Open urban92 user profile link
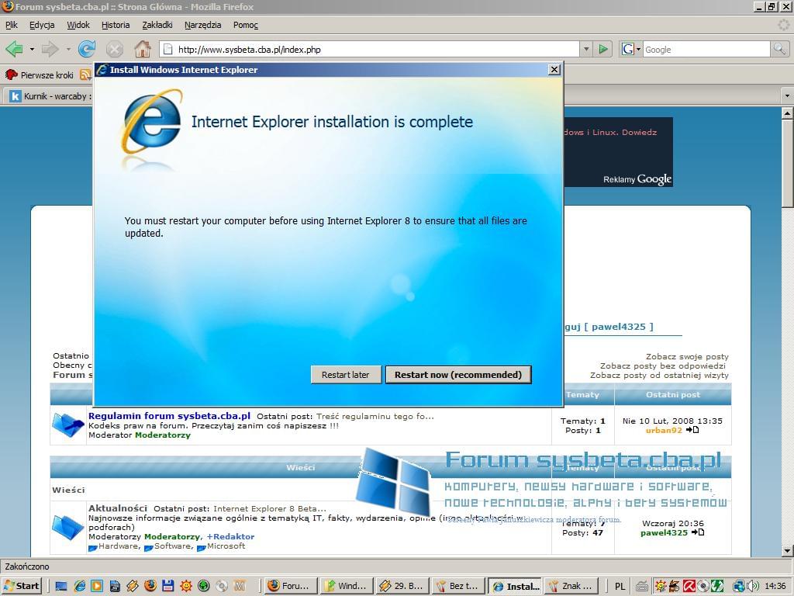Image resolution: width=794 pixels, height=596 pixels. 664,430
